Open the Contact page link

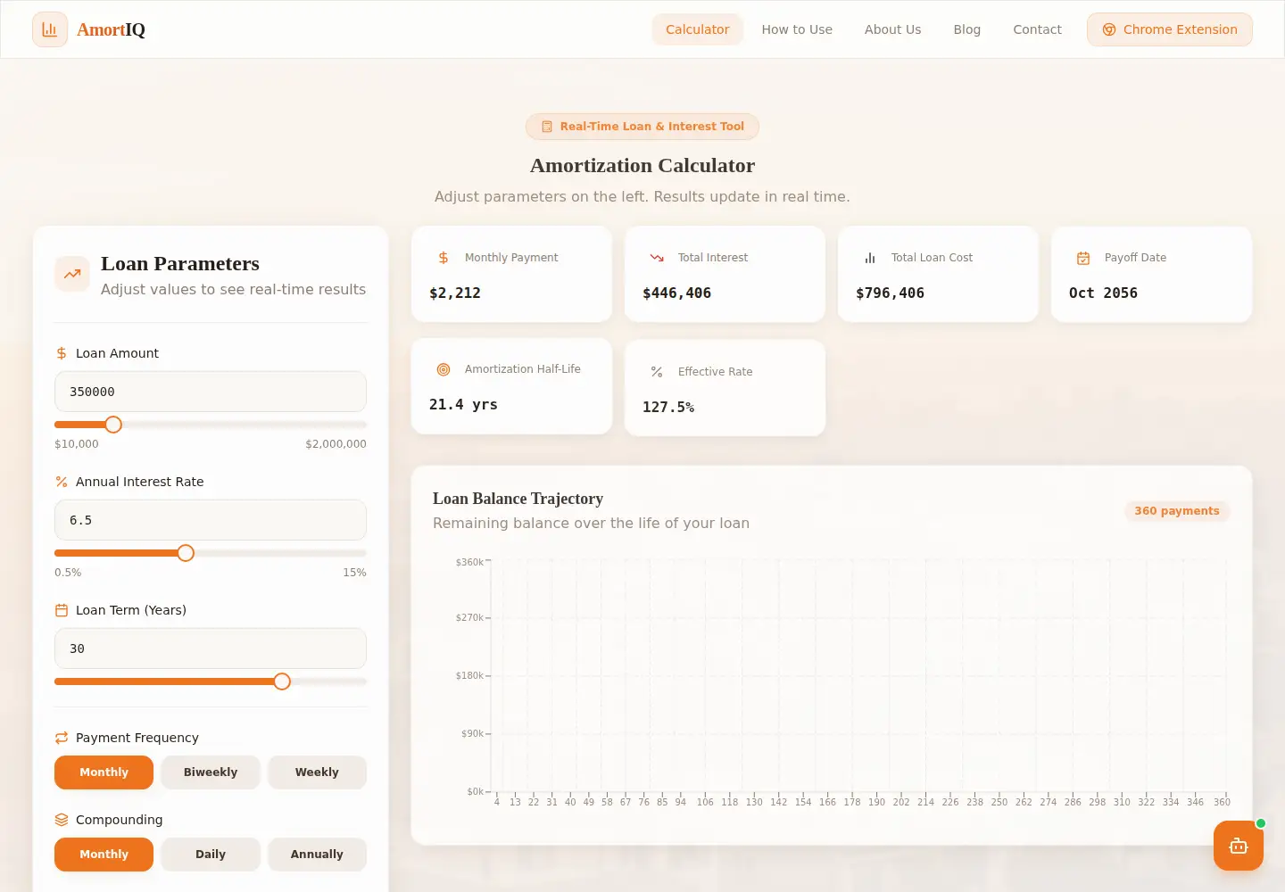click(x=1037, y=29)
